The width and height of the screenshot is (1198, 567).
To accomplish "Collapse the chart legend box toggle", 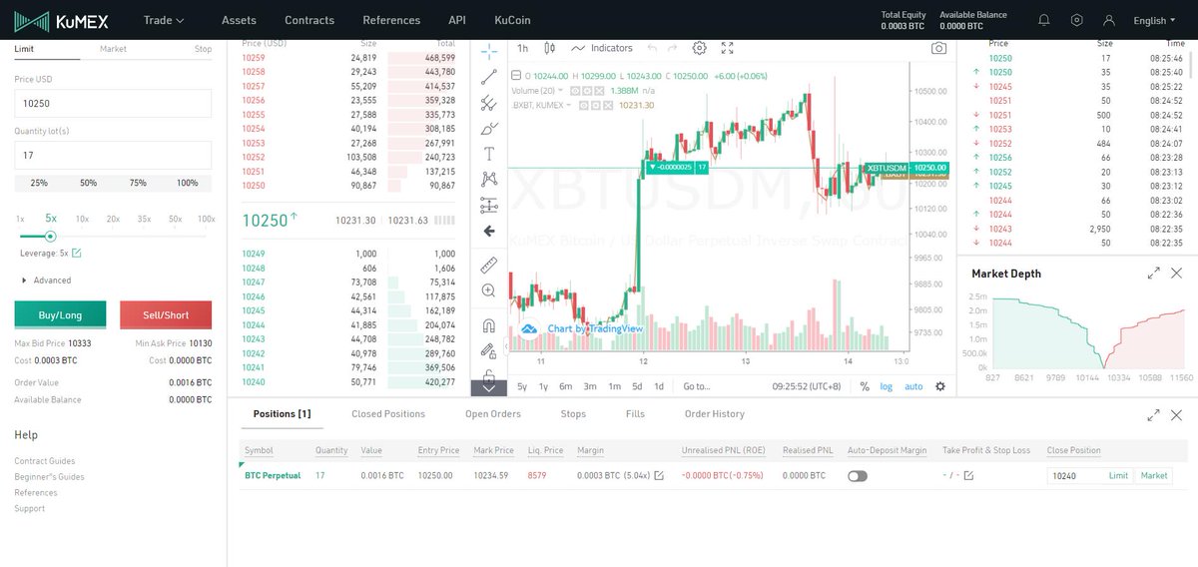I will click(x=515, y=76).
